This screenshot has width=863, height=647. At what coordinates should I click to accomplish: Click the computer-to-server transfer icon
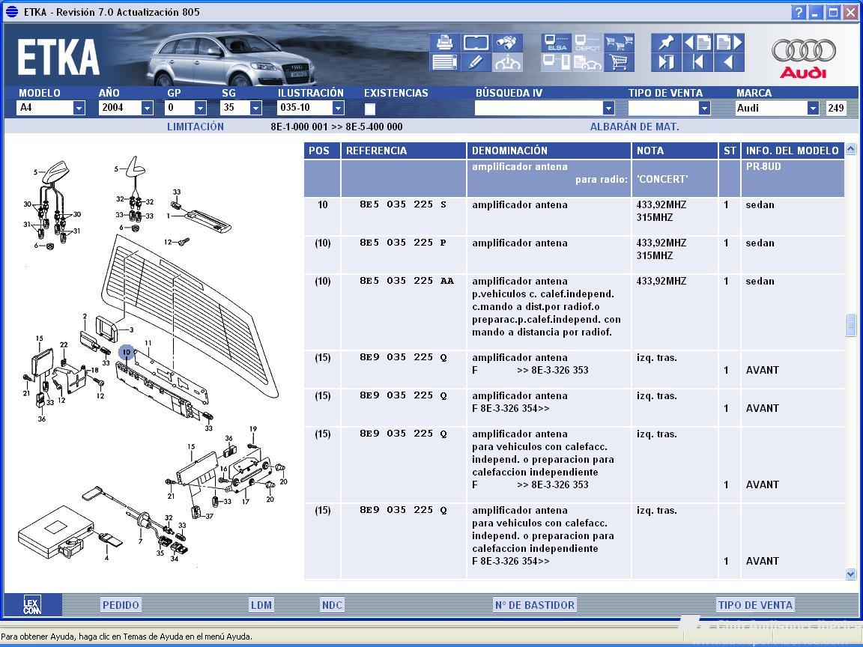556,62
